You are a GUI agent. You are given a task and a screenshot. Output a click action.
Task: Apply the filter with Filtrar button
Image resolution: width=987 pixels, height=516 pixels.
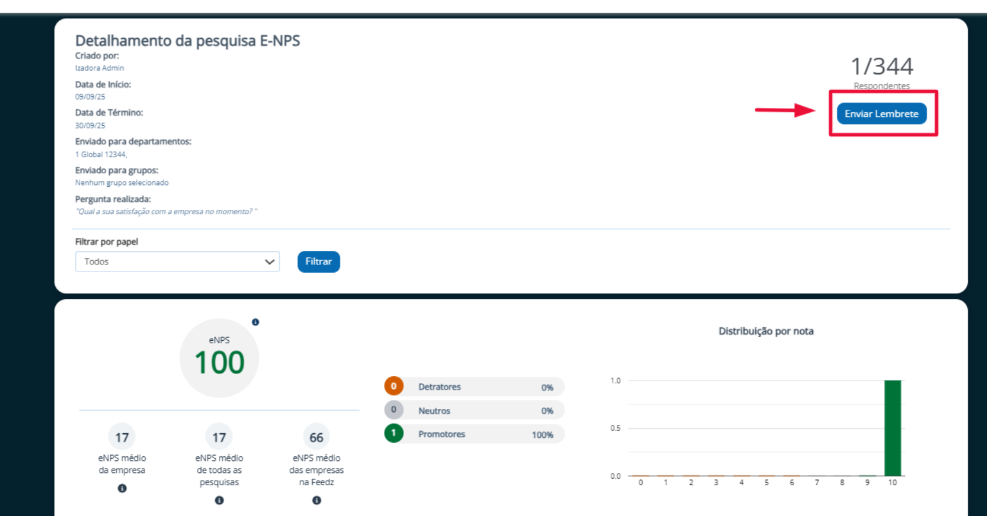(319, 262)
